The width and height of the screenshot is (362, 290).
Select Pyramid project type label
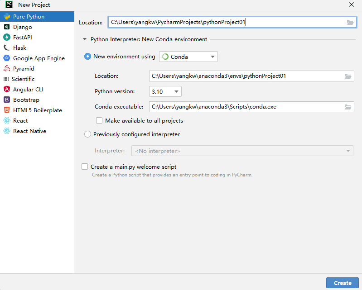[x=24, y=69]
